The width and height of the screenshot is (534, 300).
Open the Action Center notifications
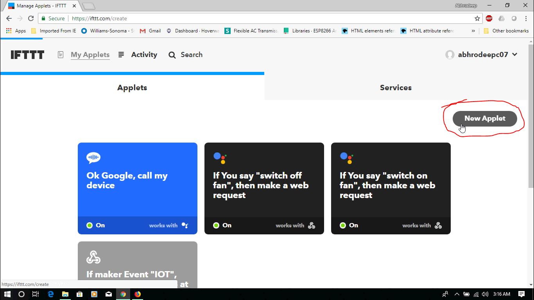tap(521, 294)
